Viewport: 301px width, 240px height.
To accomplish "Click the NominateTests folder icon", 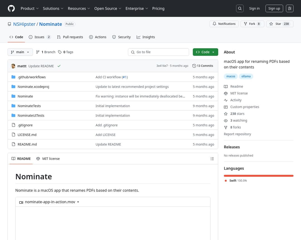I will click(x=13, y=106).
